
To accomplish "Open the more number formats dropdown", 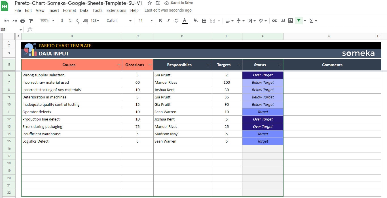I will coord(94,20).
